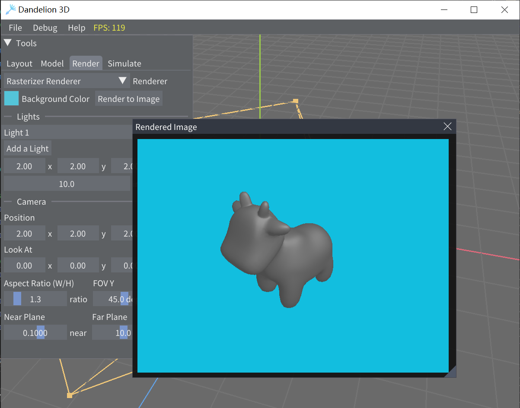Screen dimensions: 520x408
Task: Switch to the Simulate tab
Action: coord(124,63)
